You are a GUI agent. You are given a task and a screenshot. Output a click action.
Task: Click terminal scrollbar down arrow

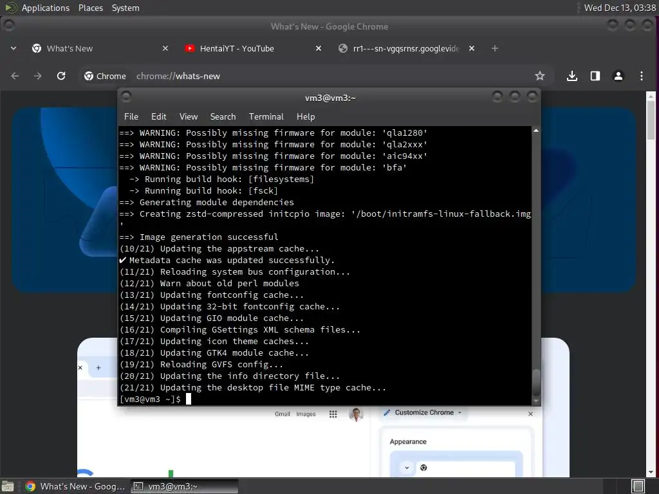(536, 401)
